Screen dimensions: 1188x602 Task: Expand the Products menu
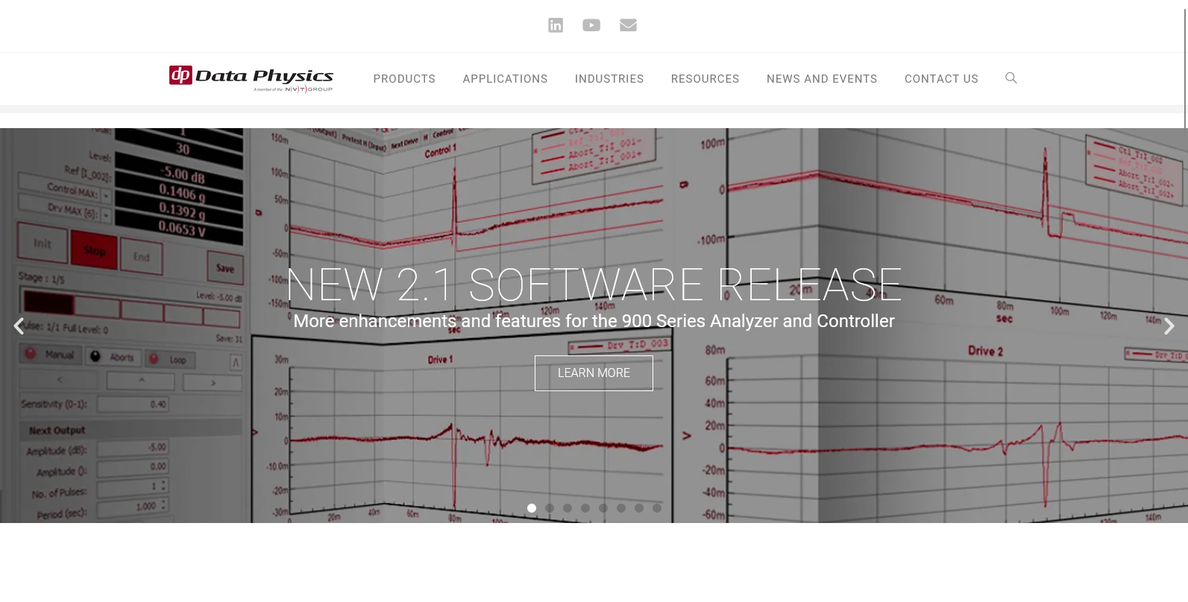[x=404, y=79]
